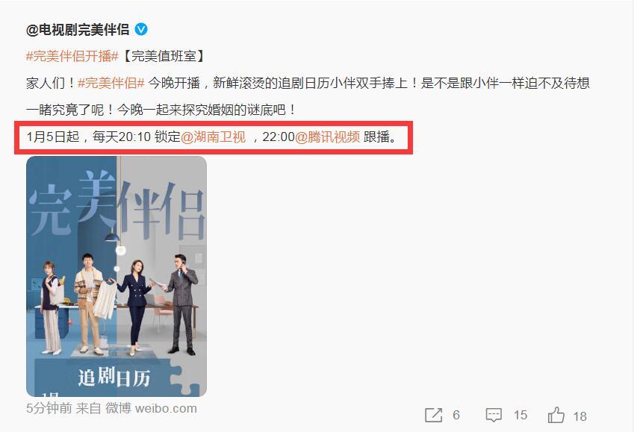Open the @电视剧完美伴侣 account name
The width and height of the screenshot is (634, 432).
pos(78,30)
